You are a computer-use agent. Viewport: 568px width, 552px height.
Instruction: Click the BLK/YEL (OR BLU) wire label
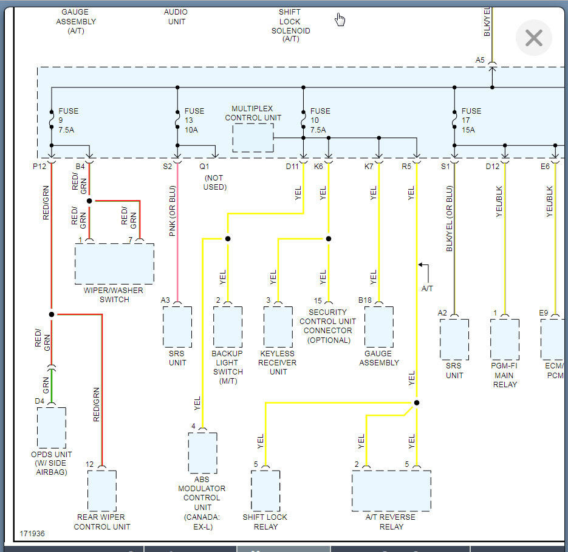coord(449,219)
